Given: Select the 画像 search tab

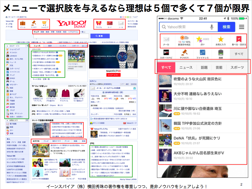Looking at the screenshot, I should [42, 32].
